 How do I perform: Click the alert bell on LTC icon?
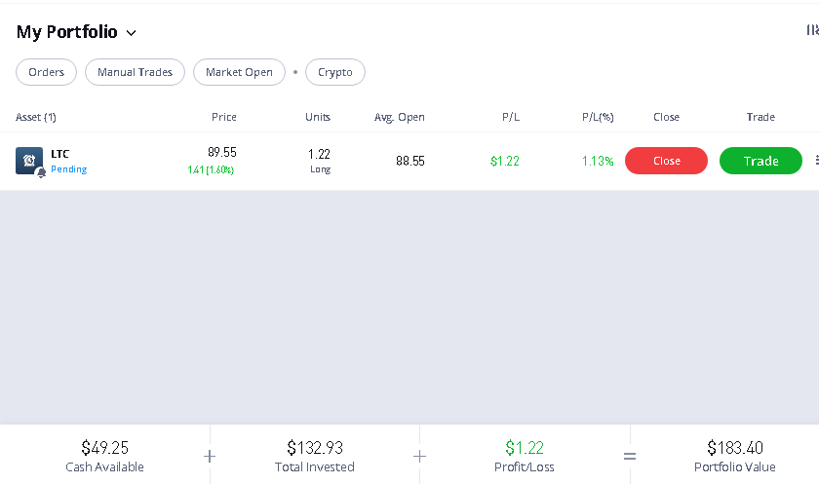click(41, 172)
